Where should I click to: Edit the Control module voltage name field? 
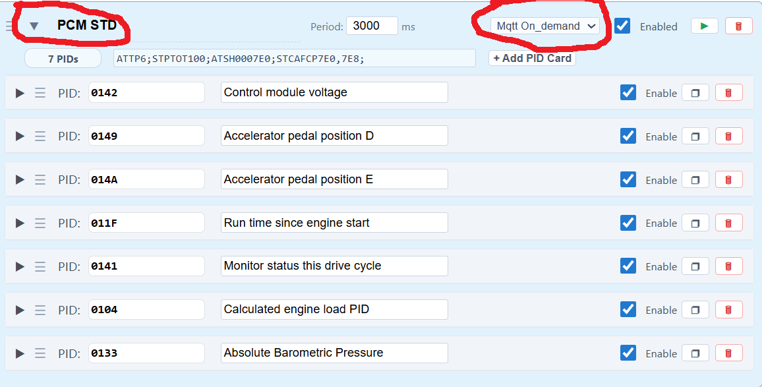(334, 92)
